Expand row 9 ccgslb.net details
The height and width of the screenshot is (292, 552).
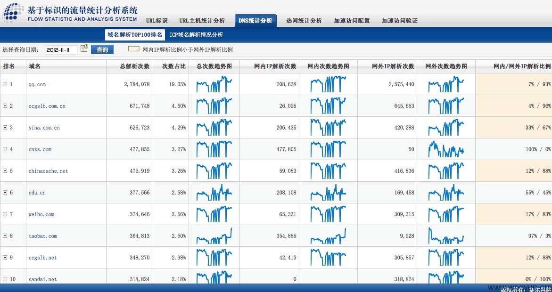(5, 258)
